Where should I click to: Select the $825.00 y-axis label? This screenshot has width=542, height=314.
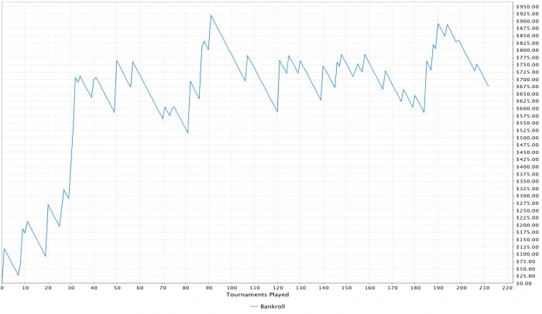527,43
